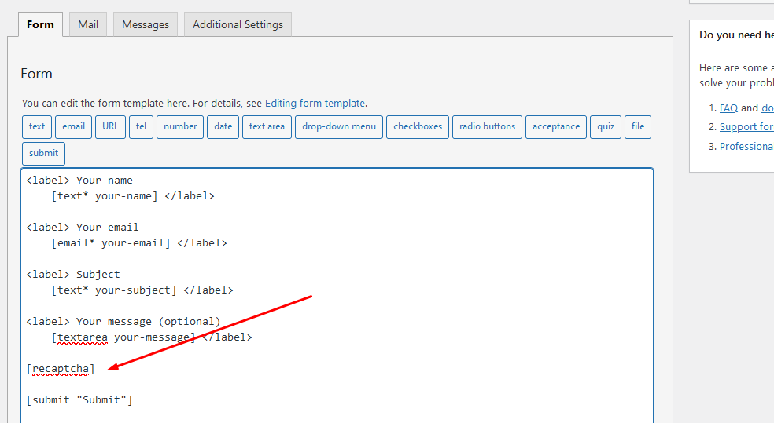Insert an acceptance tag
The image size is (774, 423).
tap(556, 127)
